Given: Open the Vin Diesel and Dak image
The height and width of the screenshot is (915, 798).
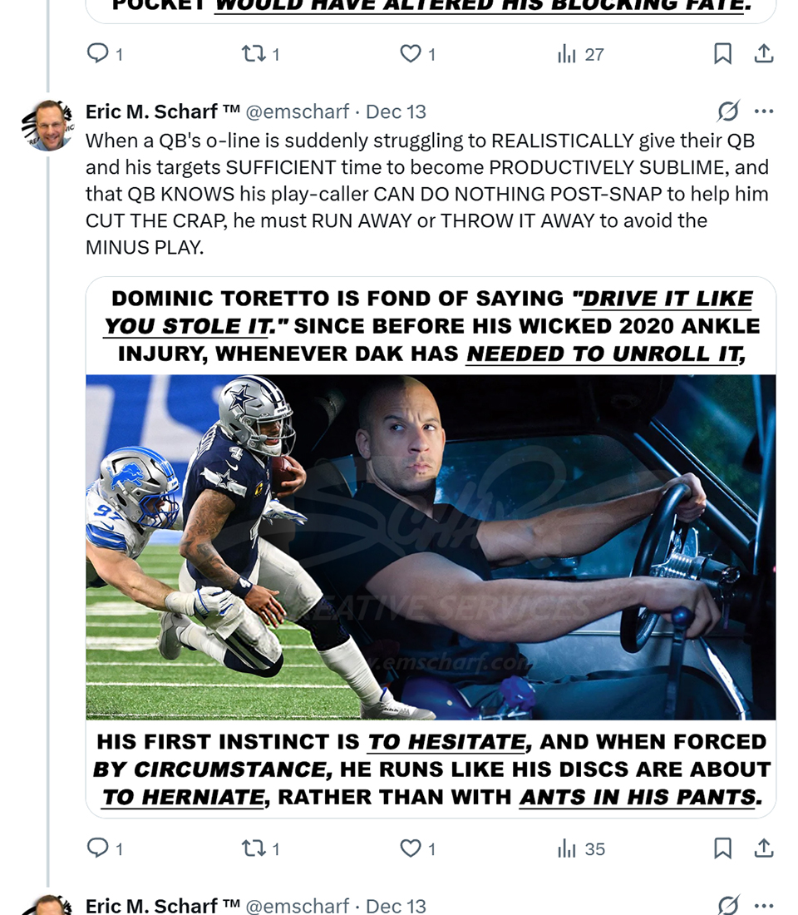Looking at the screenshot, I should pos(431,547).
